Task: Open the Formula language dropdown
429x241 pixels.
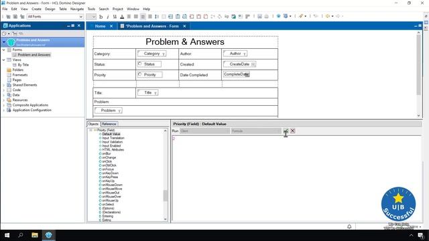Action: (256, 131)
